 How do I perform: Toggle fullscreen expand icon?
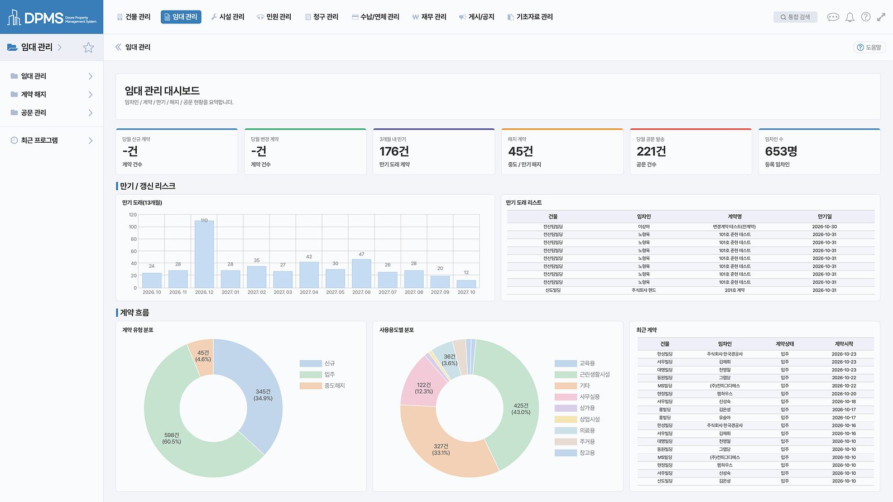(x=881, y=17)
